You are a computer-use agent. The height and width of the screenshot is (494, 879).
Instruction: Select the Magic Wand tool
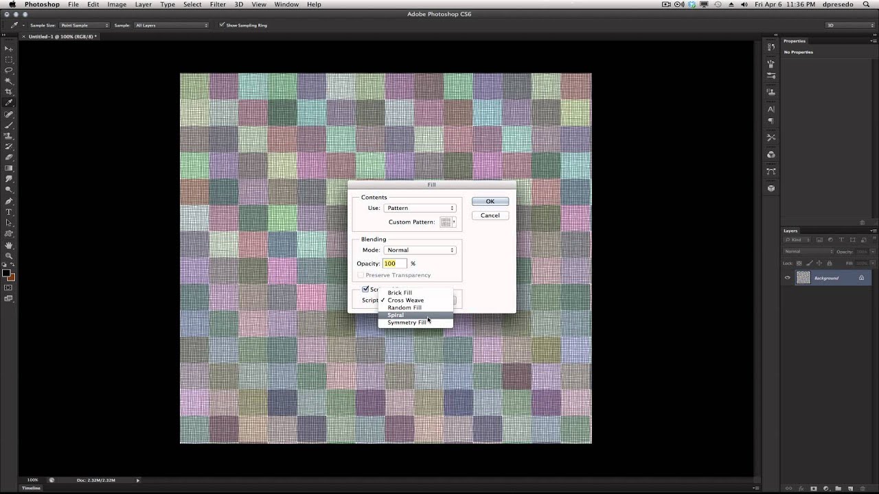9,81
